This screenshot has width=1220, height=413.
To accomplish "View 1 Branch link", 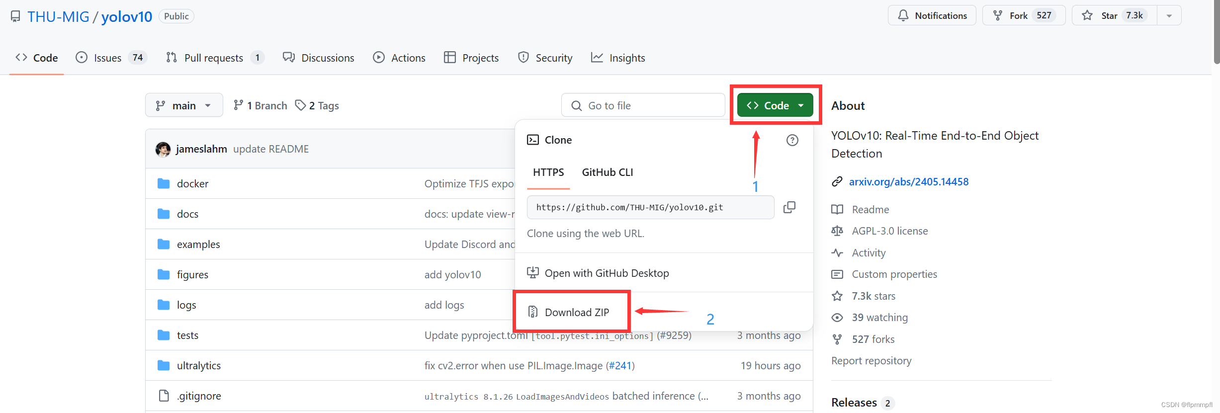I will [x=261, y=105].
